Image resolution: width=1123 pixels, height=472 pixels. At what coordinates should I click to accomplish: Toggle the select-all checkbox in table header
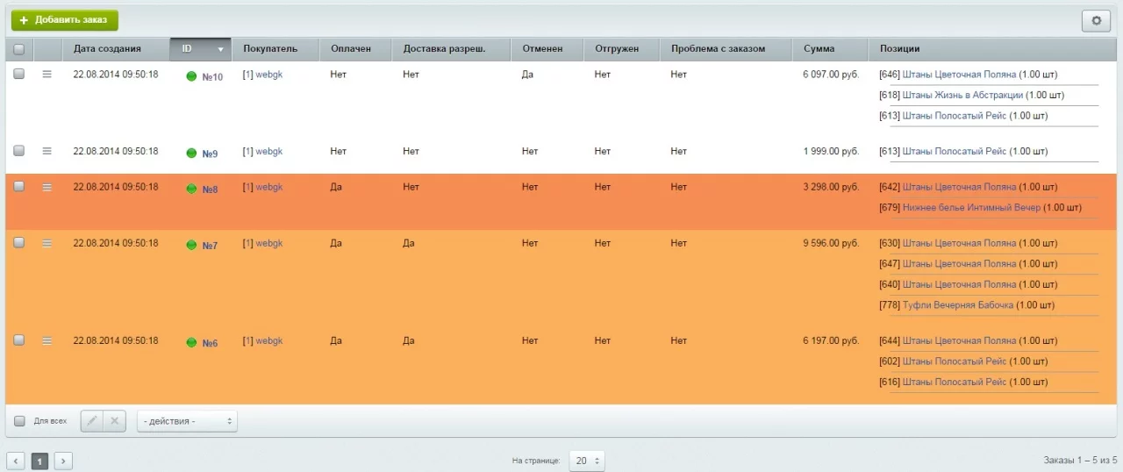[18, 49]
